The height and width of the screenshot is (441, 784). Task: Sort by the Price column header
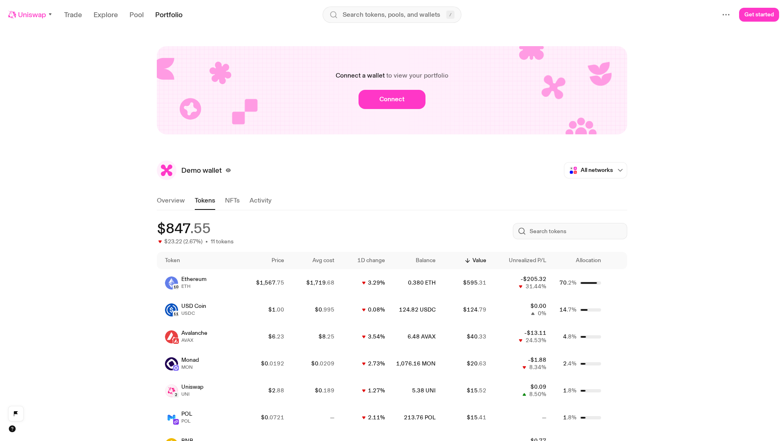tap(278, 261)
